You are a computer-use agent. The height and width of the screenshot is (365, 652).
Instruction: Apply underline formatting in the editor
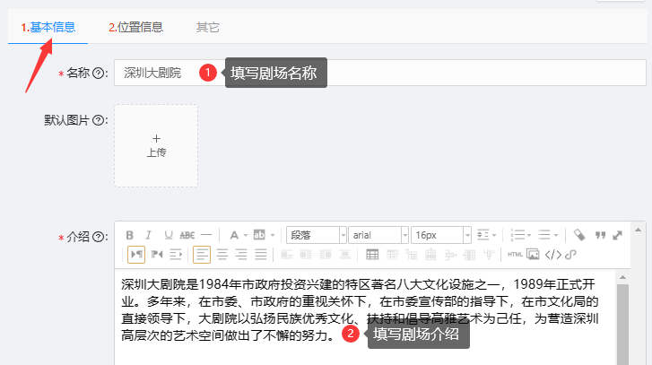click(x=168, y=235)
